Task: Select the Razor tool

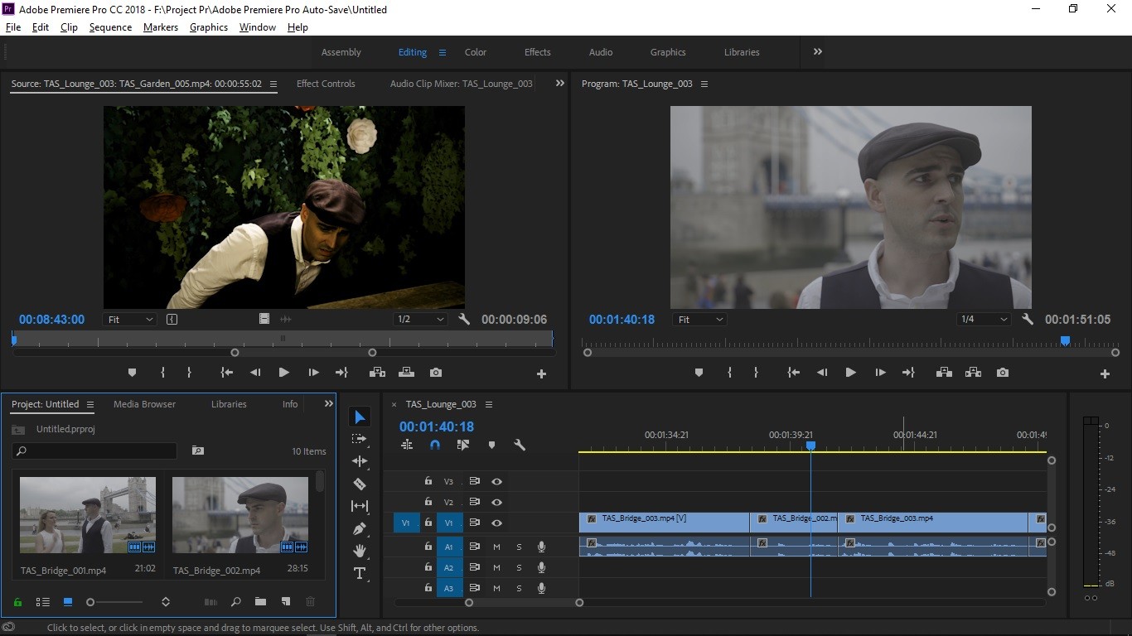Action: click(x=360, y=484)
